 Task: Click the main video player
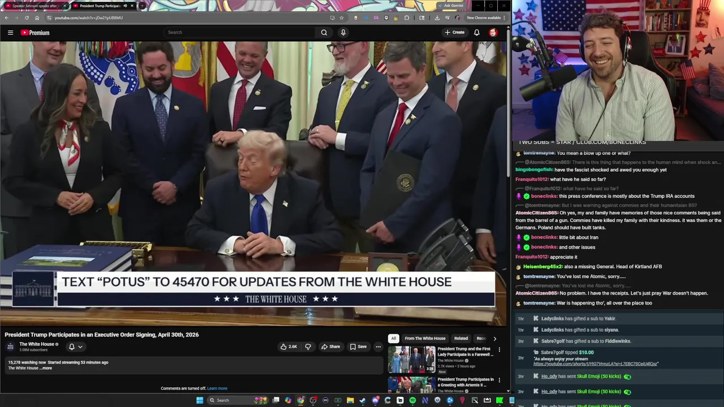tap(253, 184)
